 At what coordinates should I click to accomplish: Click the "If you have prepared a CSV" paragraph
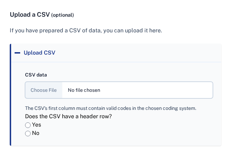(86, 31)
